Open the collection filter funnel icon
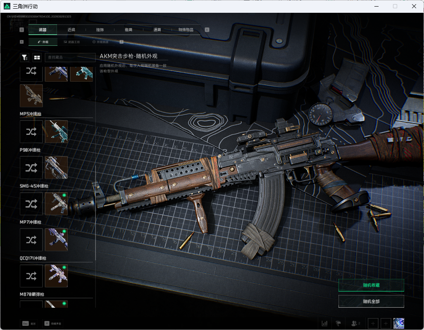 (x=25, y=57)
